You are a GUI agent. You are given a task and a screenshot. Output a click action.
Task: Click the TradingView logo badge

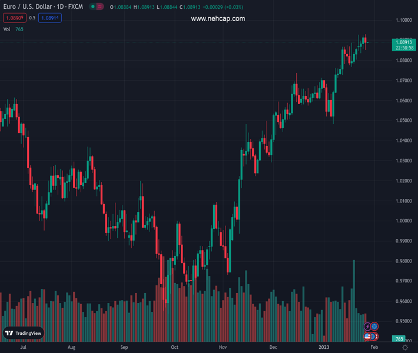tap(24, 333)
